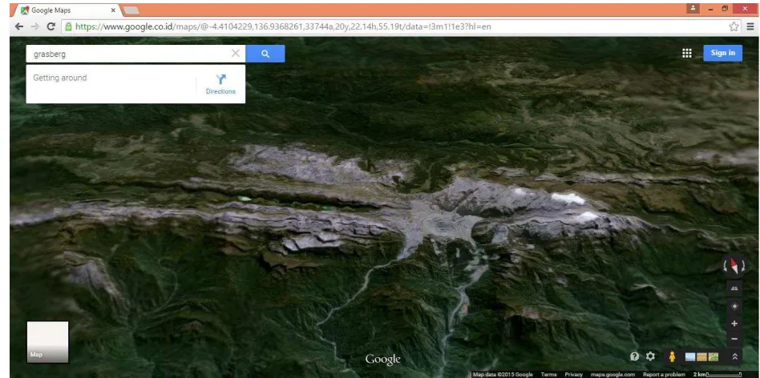Select the Google Maps browser tab
The image size is (760, 378).
pyautogui.click(x=68, y=10)
